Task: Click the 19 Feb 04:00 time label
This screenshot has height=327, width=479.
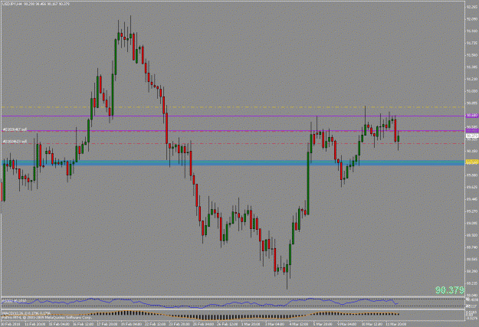Action: click(131, 324)
